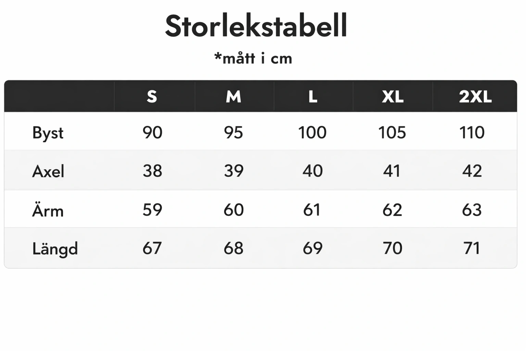Select the Ärm row label
This screenshot has height=351, width=526.
point(48,210)
